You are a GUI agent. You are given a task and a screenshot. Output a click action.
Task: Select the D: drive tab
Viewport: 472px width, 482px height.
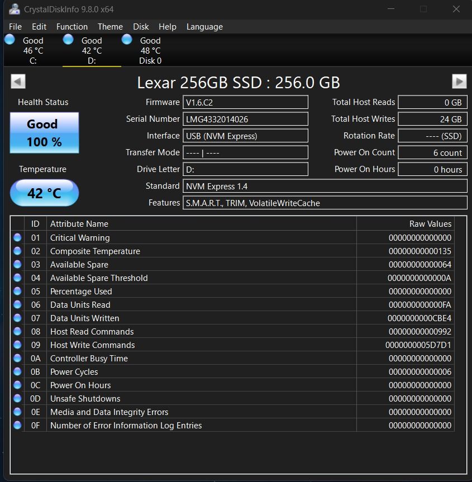pos(92,50)
